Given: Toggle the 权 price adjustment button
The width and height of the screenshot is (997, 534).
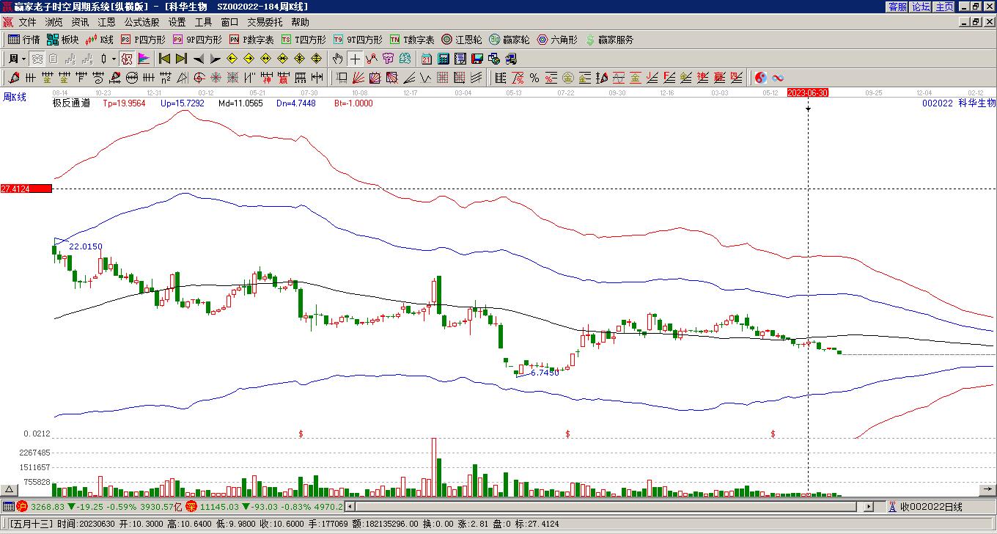Looking at the screenshot, I should tap(126, 59).
